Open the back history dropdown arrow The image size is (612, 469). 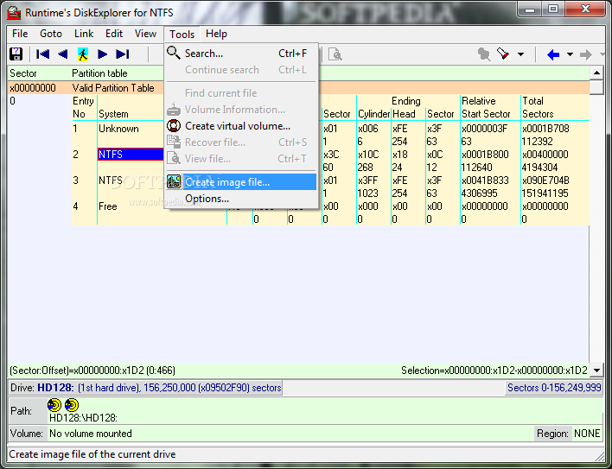click(x=570, y=54)
